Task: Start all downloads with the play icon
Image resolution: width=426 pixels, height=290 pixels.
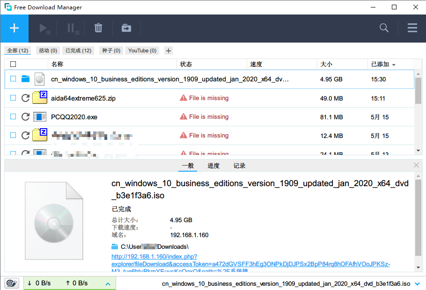Action: click(x=44, y=28)
